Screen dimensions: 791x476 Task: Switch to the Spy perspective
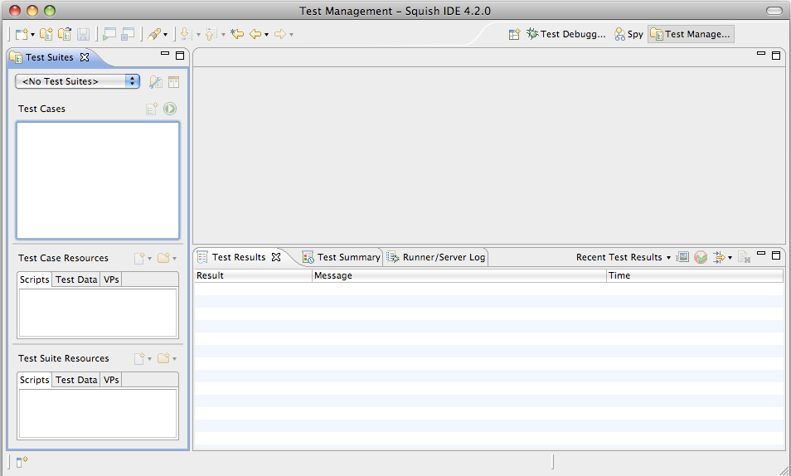tap(628, 34)
